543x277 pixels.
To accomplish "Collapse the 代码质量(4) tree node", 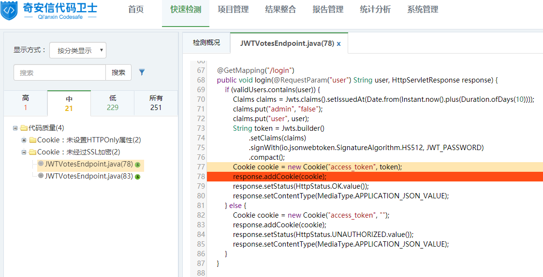I will tap(15, 128).
